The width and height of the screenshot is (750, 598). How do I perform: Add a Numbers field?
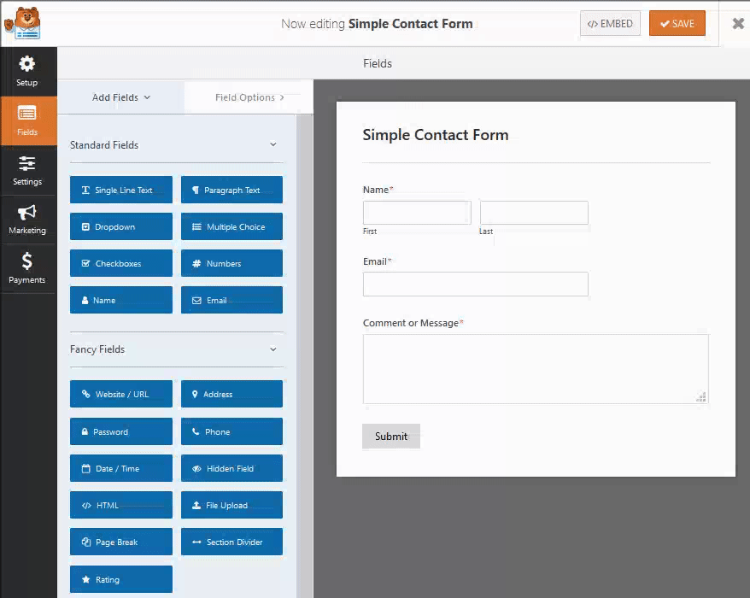pos(231,263)
